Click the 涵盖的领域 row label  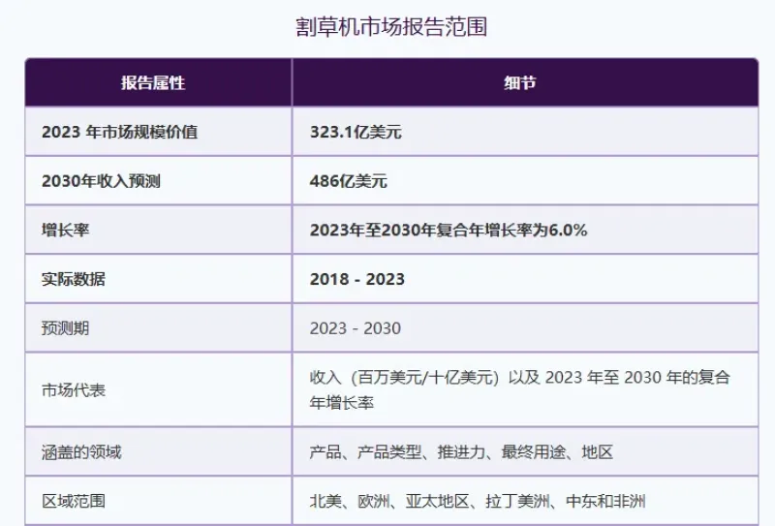(81, 452)
